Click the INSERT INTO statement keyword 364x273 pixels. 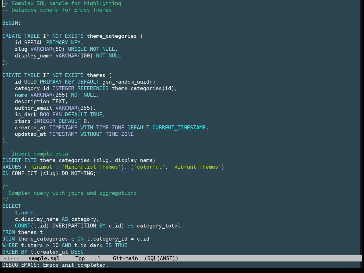(x=20, y=160)
